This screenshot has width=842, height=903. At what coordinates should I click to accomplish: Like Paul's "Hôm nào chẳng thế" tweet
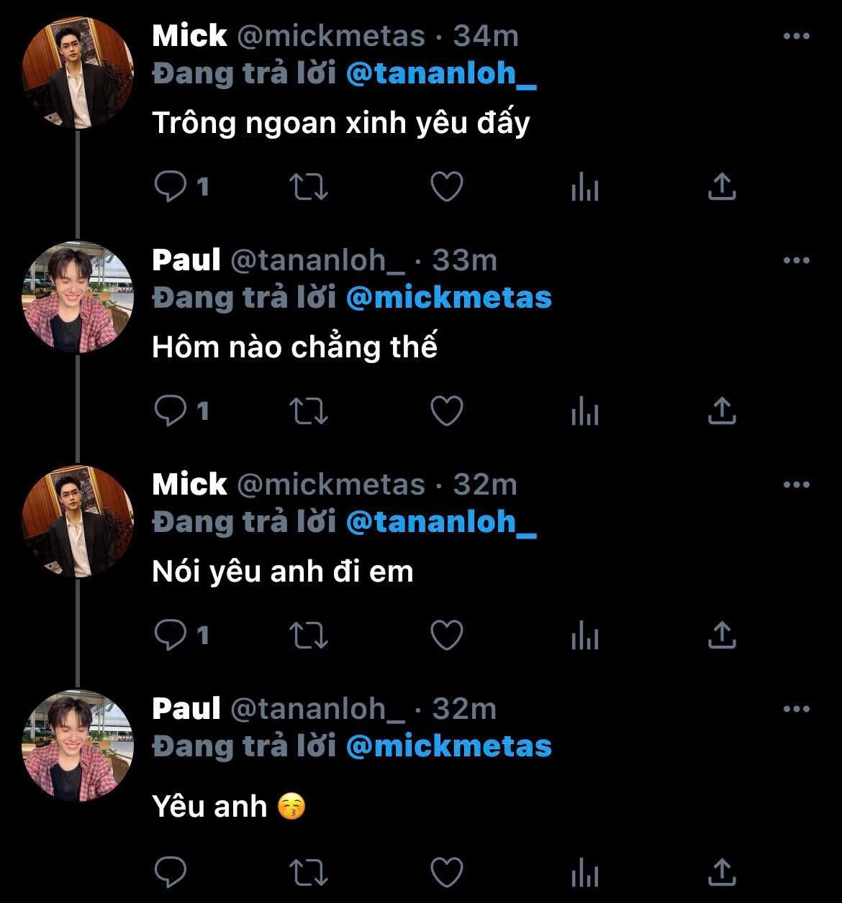click(x=446, y=411)
